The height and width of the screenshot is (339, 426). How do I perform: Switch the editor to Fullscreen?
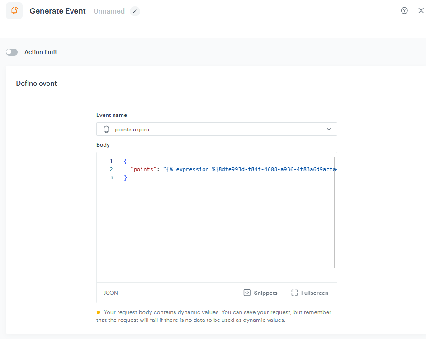pos(314,293)
